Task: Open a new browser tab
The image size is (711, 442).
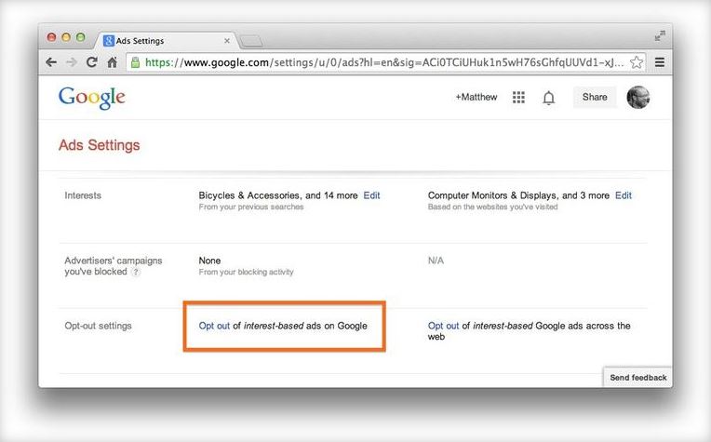Action: [250, 42]
